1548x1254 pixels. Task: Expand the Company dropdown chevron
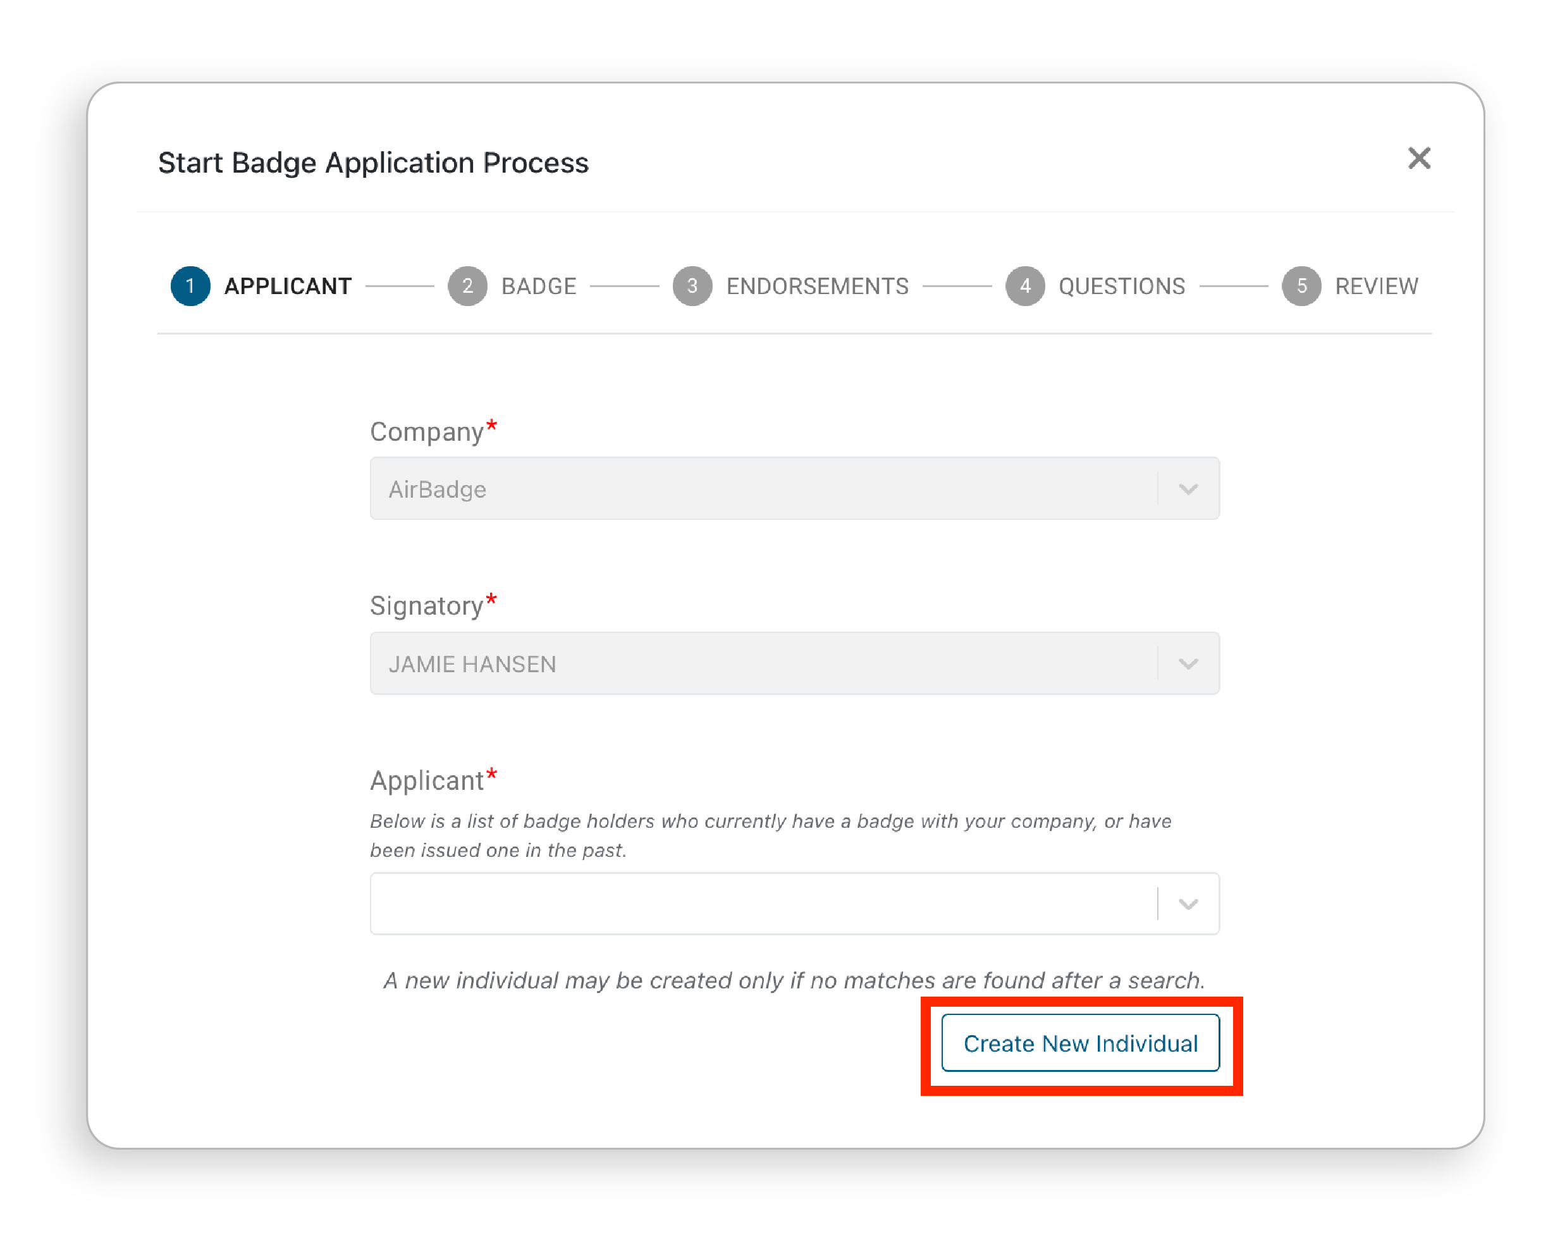tap(1188, 489)
